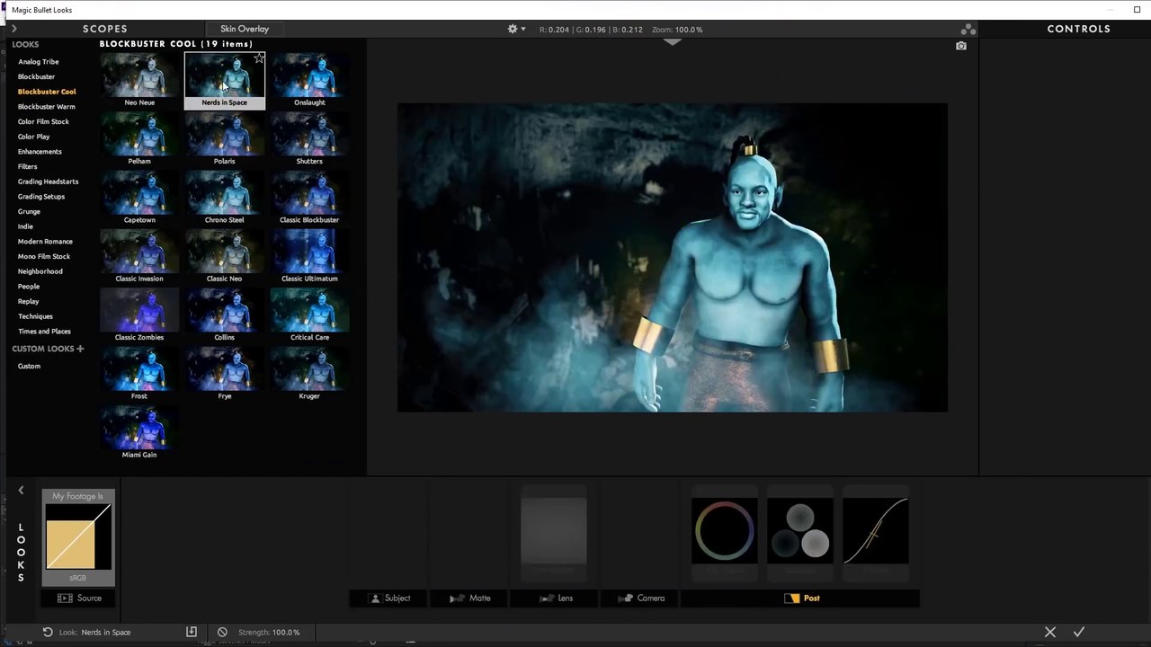Open the Times and Places category
1151x647 pixels.
(44, 332)
